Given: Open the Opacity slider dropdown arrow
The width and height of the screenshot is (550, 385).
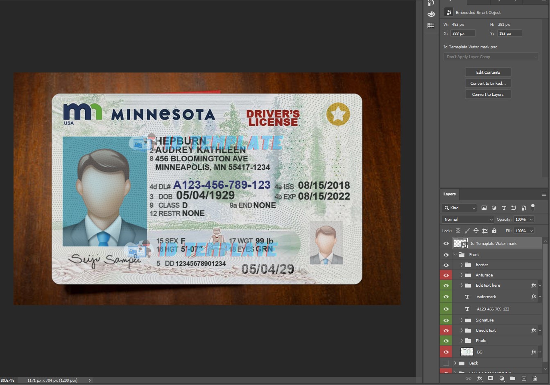Looking at the screenshot, I should tap(531, 220).
